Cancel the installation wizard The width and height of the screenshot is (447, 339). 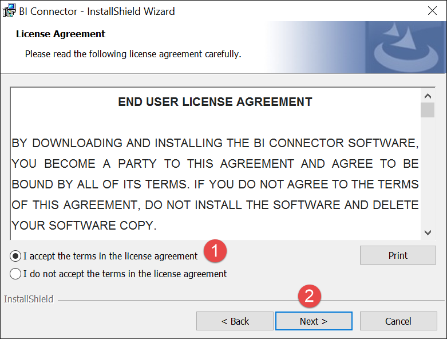pos(398,321)
